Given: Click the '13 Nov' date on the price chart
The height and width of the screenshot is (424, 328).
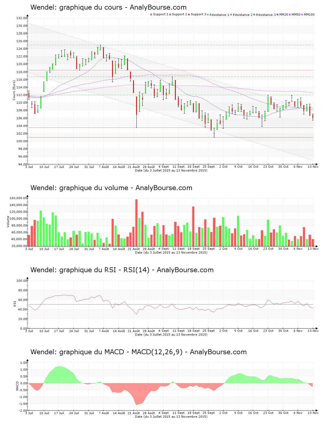Looking at the screenshot, I should tap(313, 167).
